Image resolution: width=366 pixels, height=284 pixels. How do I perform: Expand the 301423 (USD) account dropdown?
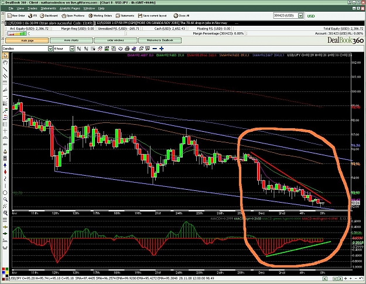300,16
